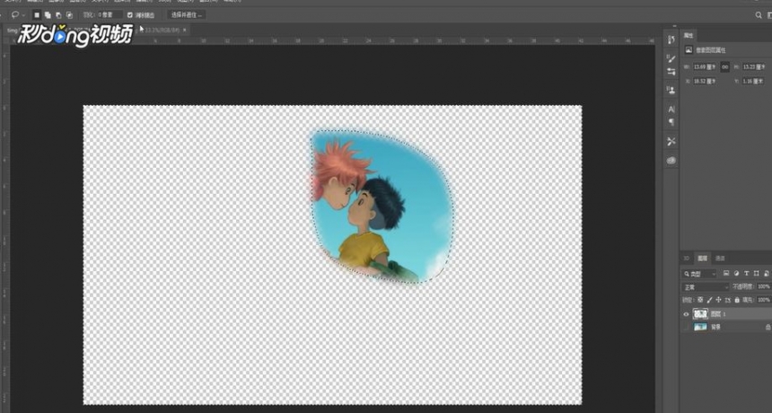Open the Clone Source panel icon

(x=671, y=90)
